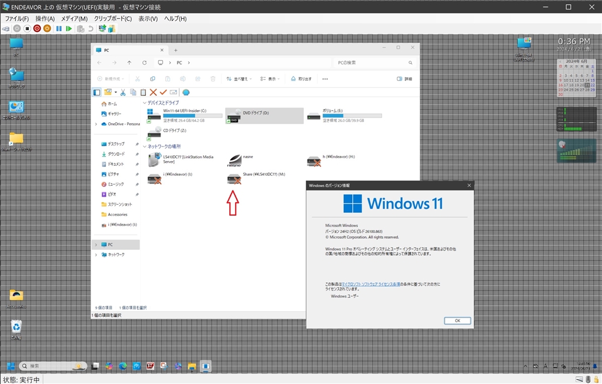Click the blue globe shell icon
The height and width of the screenshot is (384, 602).
coord(186,92)
